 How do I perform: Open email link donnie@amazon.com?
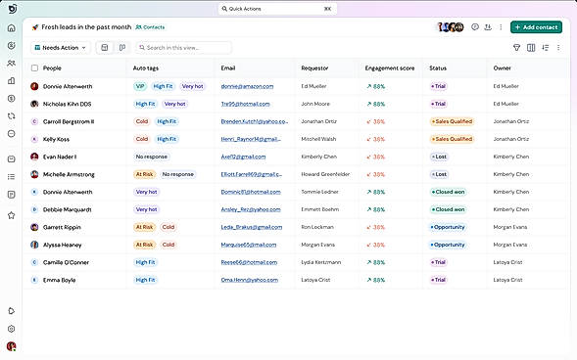point(247,86)
